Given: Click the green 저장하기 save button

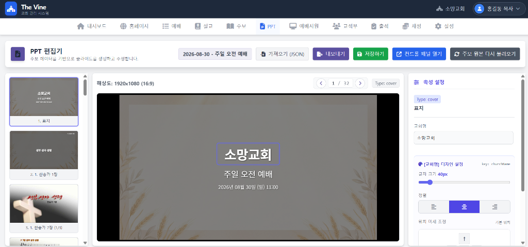Looking at the screenshot, I should pos(370,54).
